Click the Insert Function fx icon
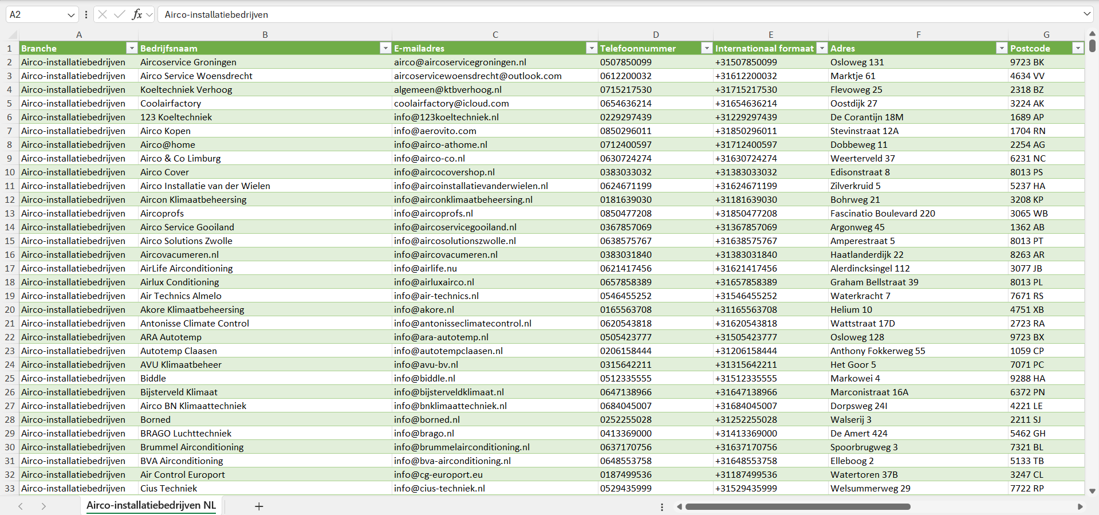1099x515 pixels. pos(137,14)
